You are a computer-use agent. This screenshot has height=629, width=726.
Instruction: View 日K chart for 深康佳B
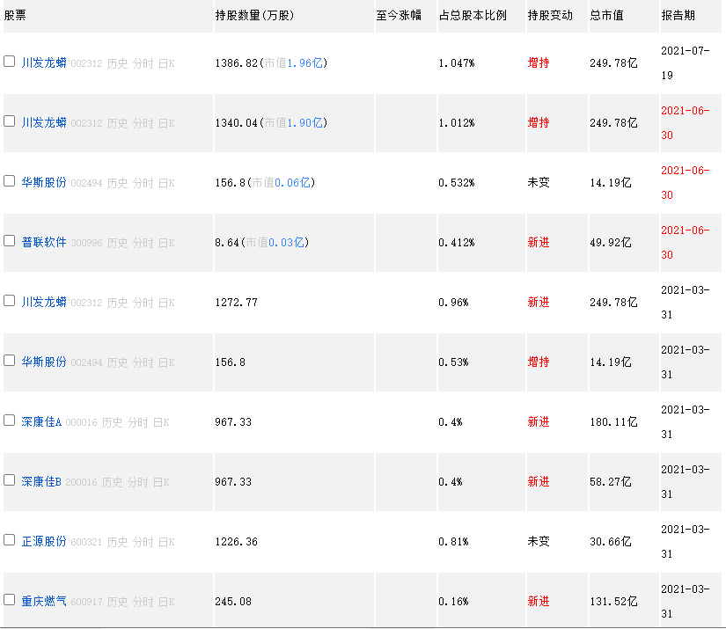point(161,482)
